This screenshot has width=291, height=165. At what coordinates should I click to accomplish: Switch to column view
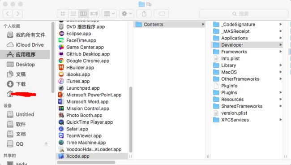click(x=84, y=13)
